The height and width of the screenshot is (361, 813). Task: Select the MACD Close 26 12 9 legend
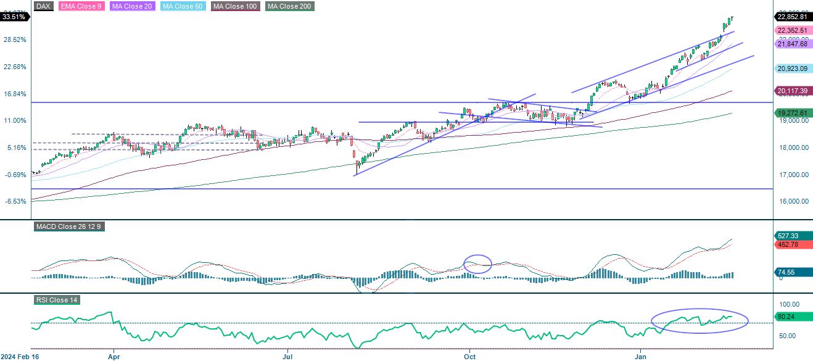(x=70, y=226)
